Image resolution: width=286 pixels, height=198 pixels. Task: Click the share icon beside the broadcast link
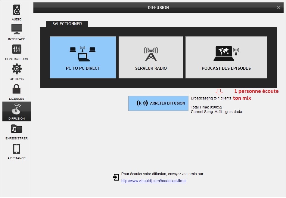tap(116, 177)
